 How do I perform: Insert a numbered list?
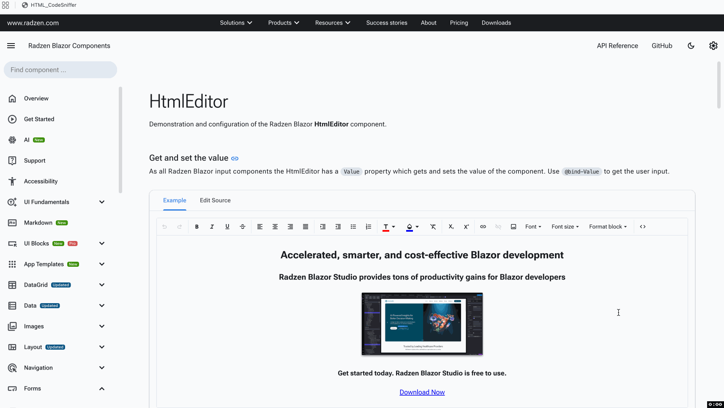click(x=369, y=227)
